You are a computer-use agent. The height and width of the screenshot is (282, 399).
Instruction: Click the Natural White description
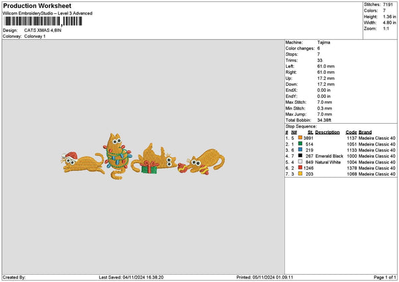328,162
